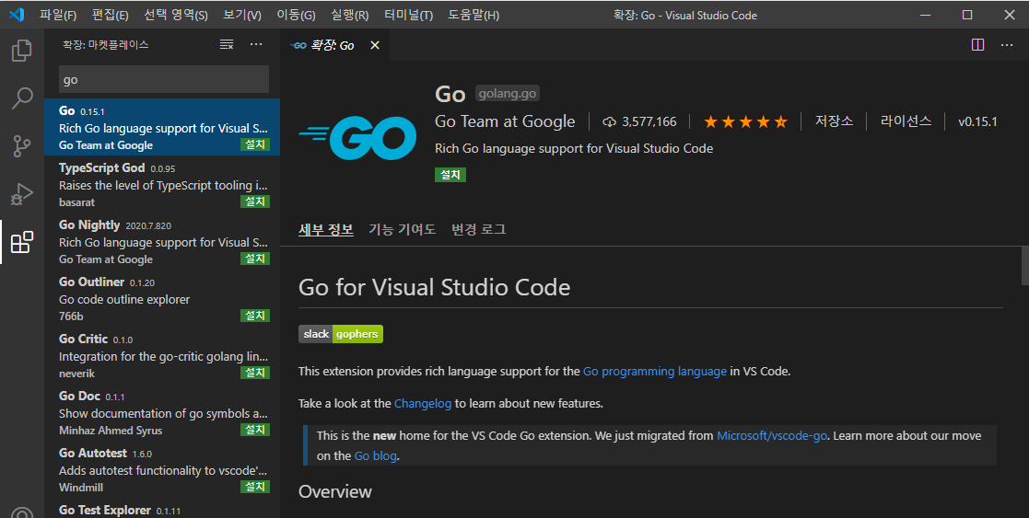Open the 보기(V) menu
This screenshot has height=518, width=1029.
click(242, 15)
